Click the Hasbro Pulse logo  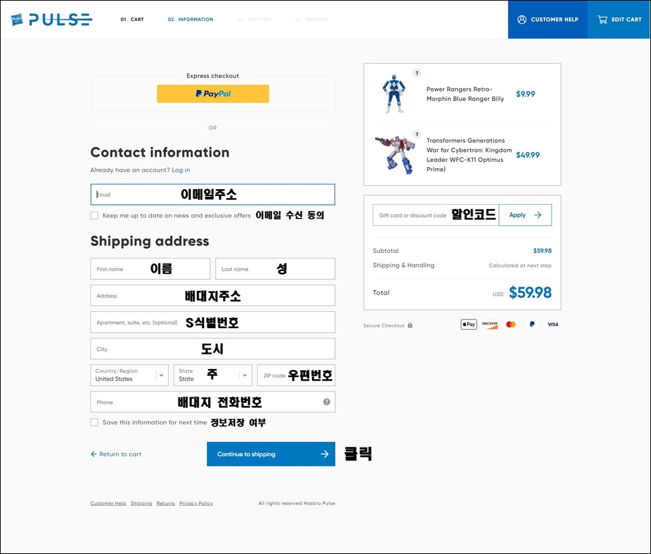point(51,19)
